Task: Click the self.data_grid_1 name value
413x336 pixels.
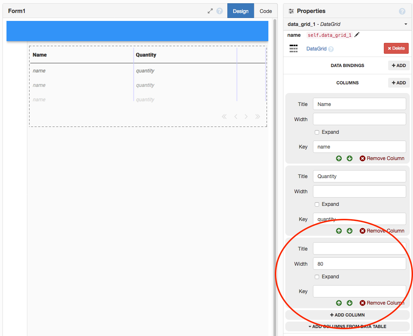Action: click(x=329, y=35)
